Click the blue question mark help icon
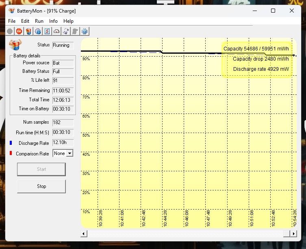 point(85,31)
